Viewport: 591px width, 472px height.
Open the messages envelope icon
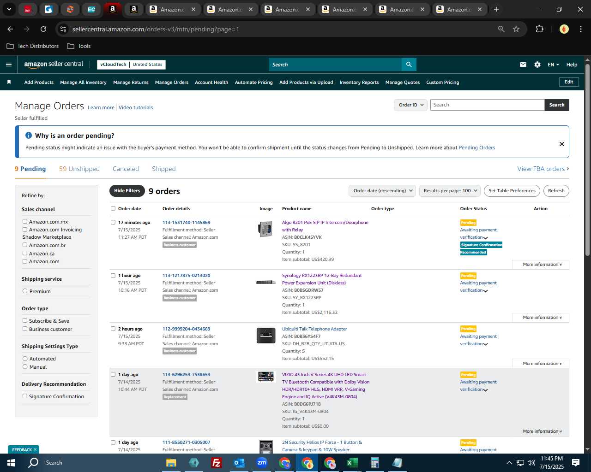click(523, 65)
